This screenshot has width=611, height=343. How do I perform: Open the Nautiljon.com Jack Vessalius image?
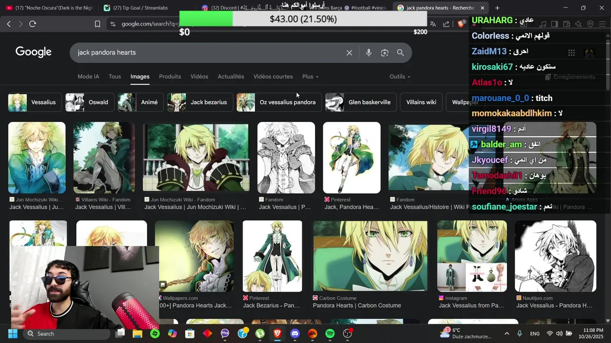556,256
